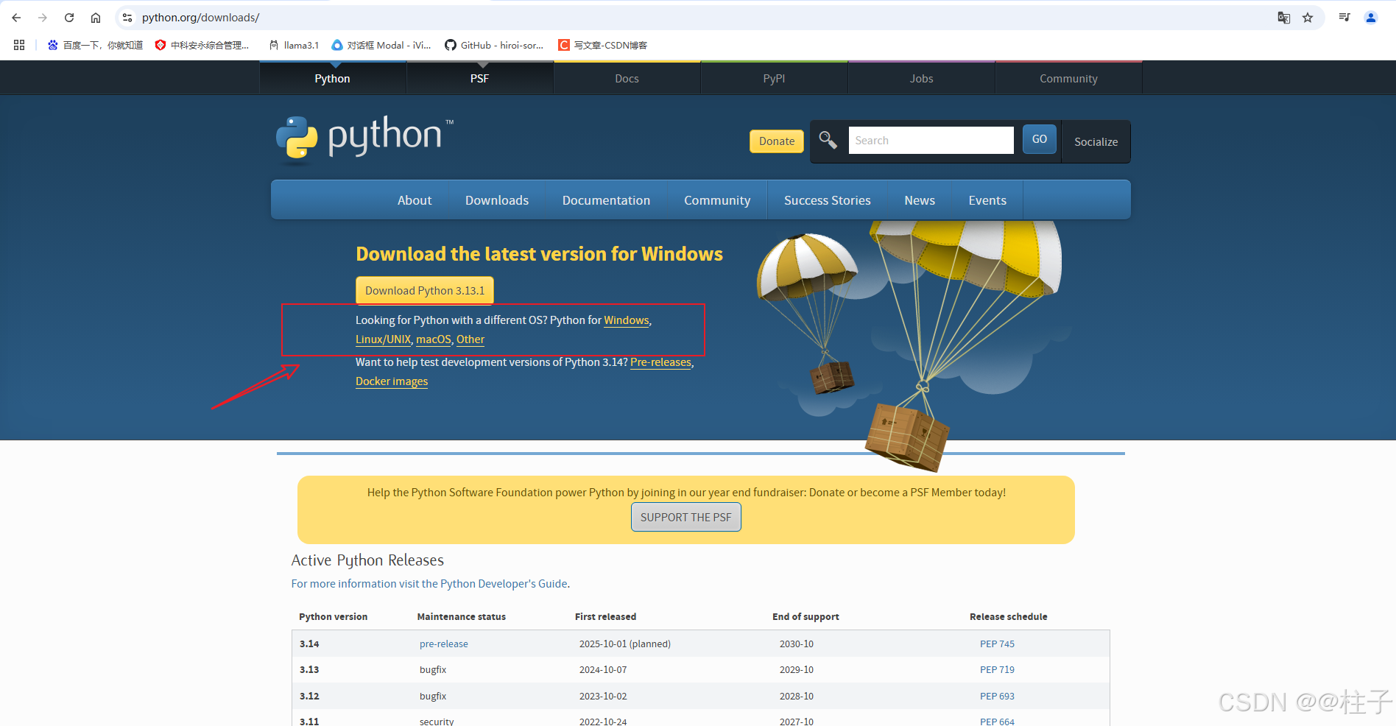Image resolution: width=1396 pixels, height=726 pixels.
Task: Click the GO search button
Action: pos(1040,139)
